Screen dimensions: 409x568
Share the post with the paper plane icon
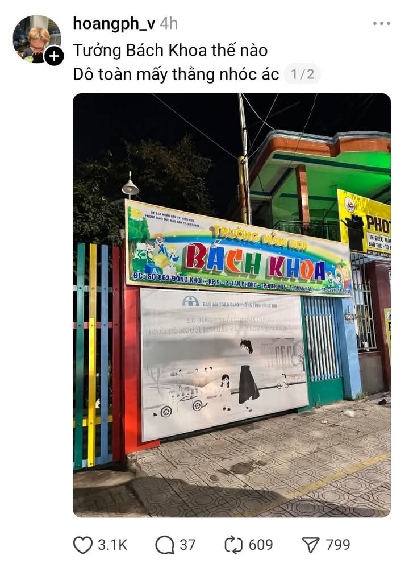coord(311,545)
